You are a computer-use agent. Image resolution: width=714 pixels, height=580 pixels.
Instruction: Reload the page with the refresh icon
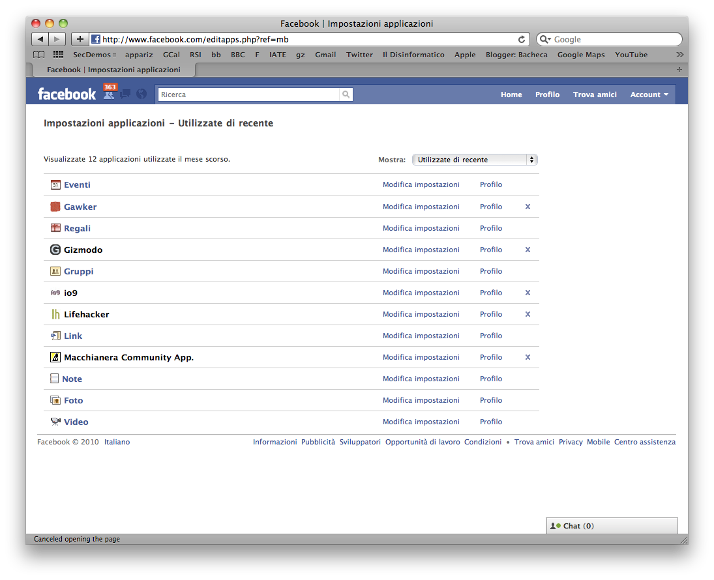coord(522,39)
